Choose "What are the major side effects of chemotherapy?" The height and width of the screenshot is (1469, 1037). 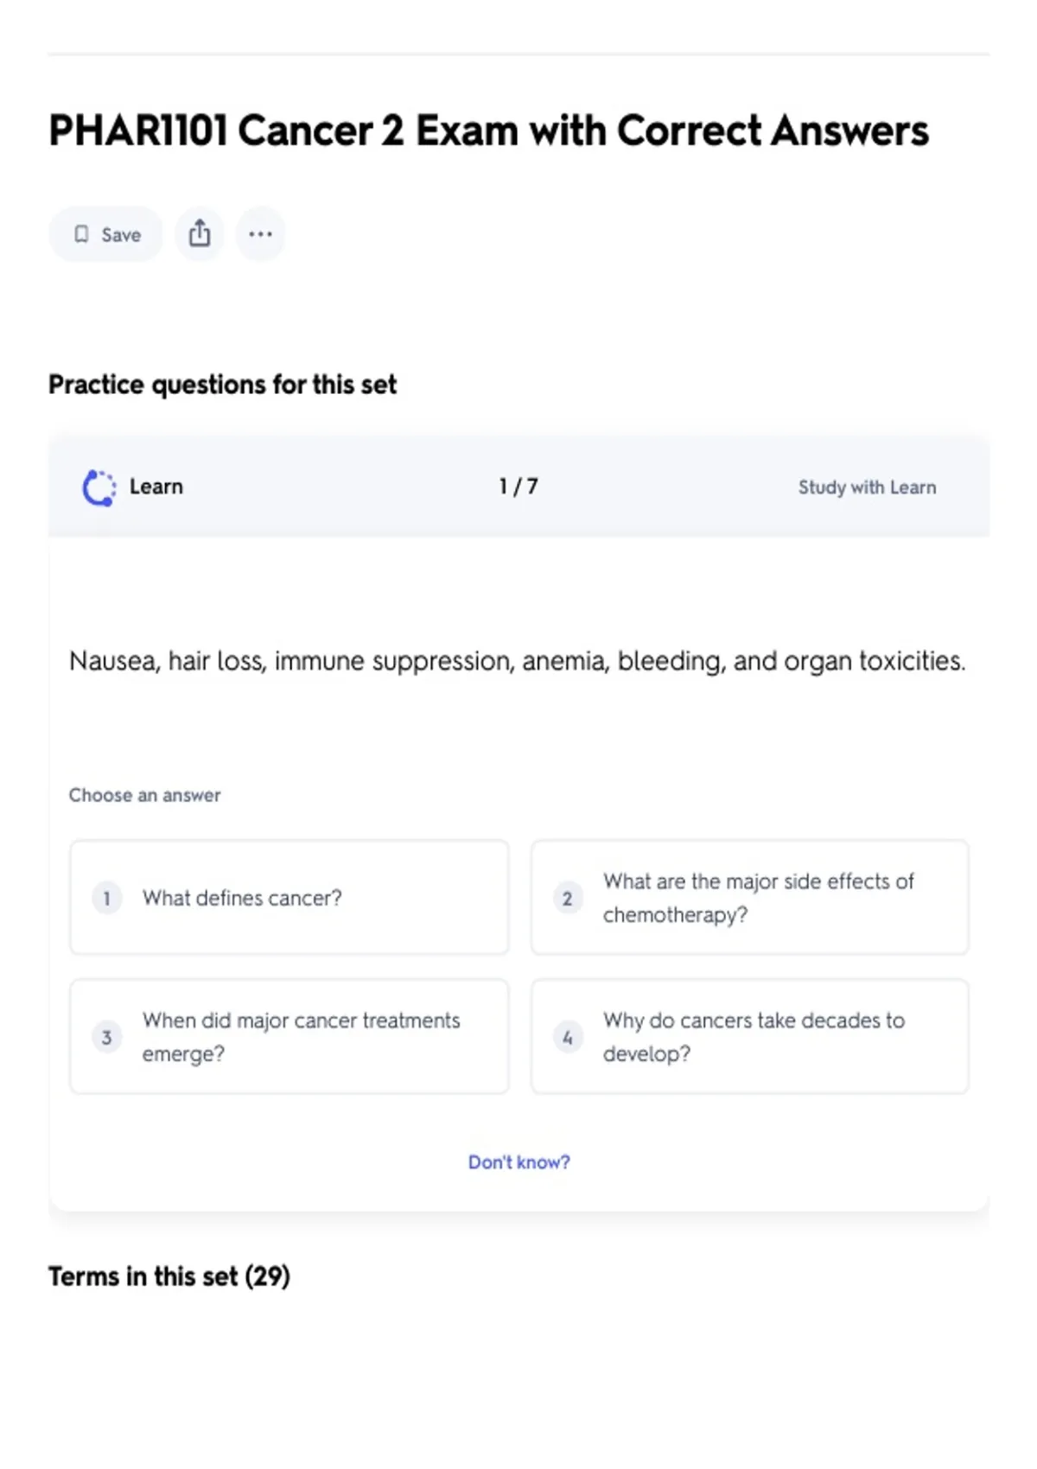pyautogui.click(x=750, y=897)
